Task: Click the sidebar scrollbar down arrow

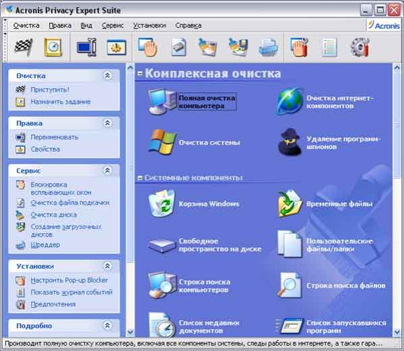Action: pyautogui.click(x=131, y=332)
